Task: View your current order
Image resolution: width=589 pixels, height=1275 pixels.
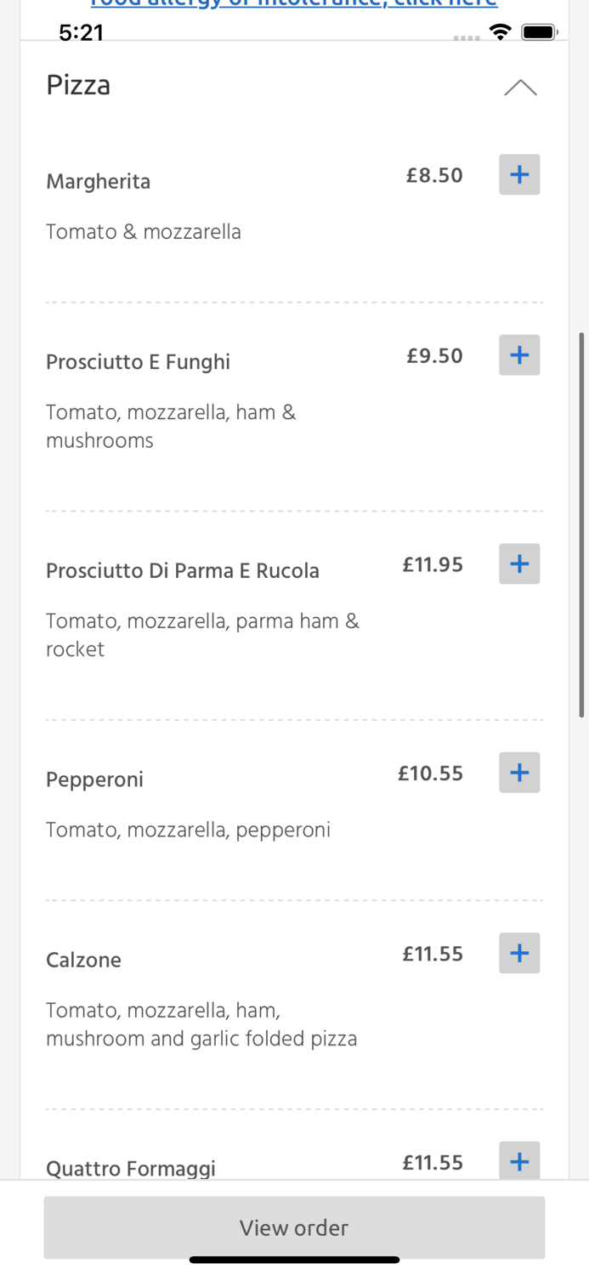Action: 294,1227
